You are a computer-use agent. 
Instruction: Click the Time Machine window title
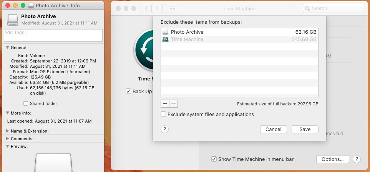239,9
